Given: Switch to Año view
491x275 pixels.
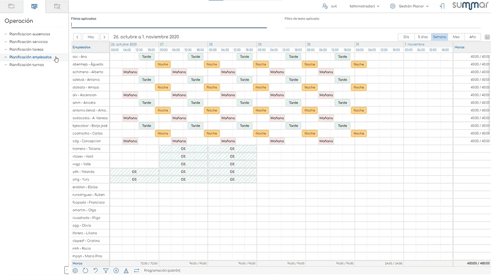Looking at the screenshot, I should tap(472, 37).
